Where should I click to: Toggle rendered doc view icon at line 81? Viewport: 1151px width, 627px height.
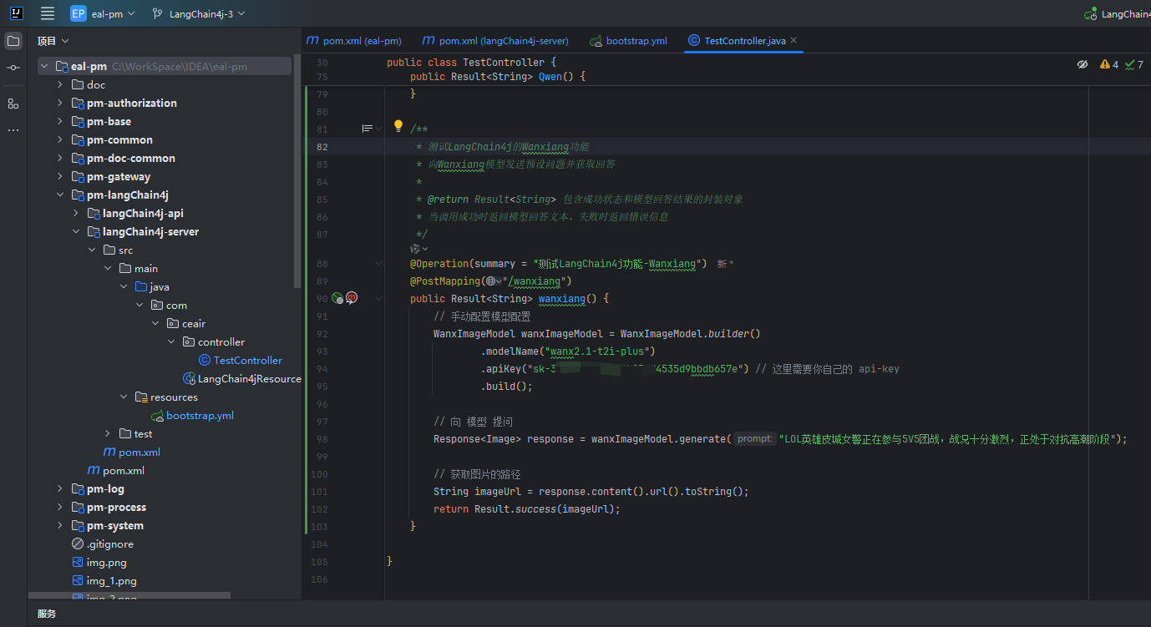[x=367, y=129]
